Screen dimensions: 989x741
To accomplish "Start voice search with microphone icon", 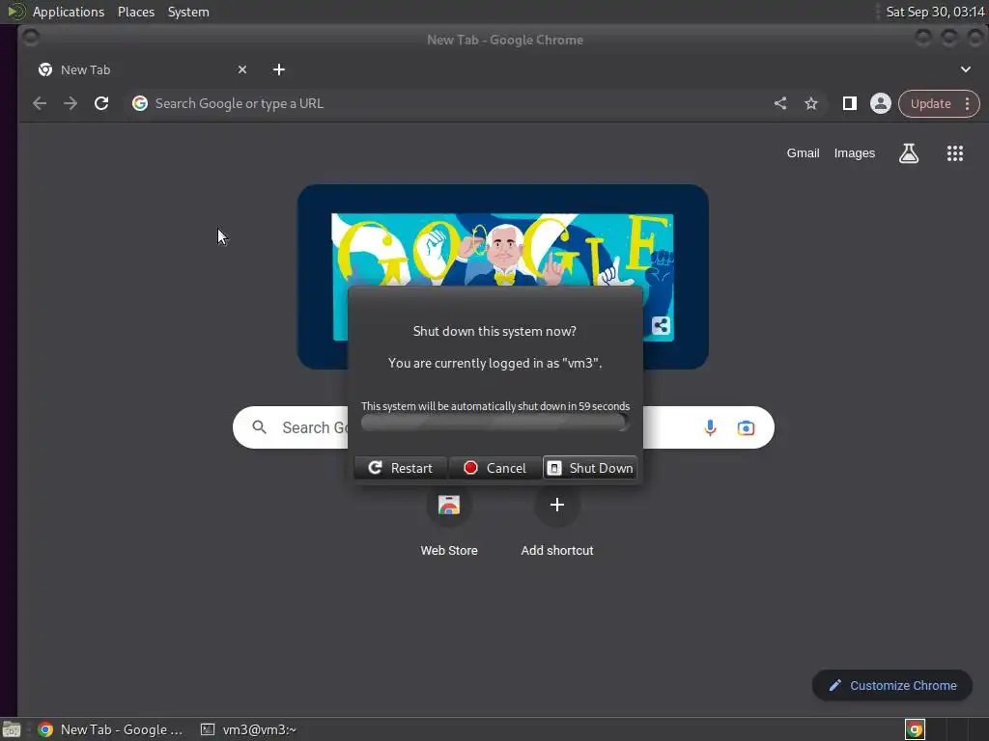I will coord(710,427).
